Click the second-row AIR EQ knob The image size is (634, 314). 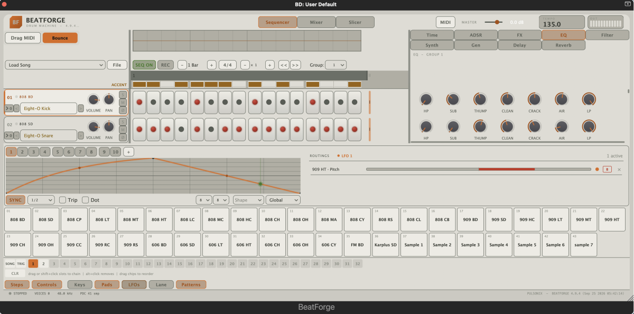point(561,126)
